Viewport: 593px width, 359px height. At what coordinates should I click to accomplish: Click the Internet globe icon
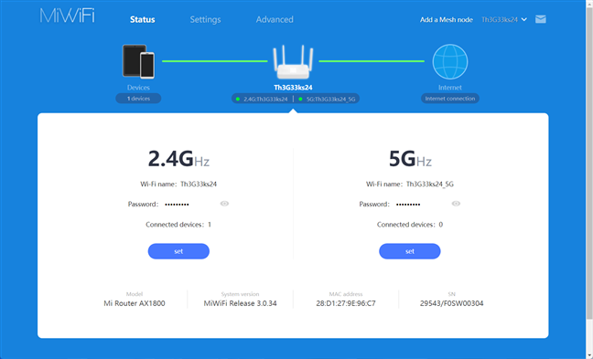pyautogui.click(x=450, y=61)
